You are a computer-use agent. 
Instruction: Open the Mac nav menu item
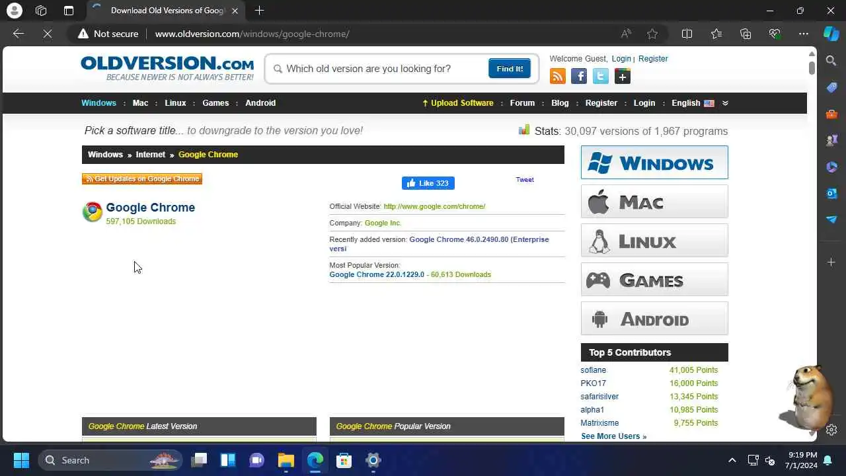tap(140, 103)
